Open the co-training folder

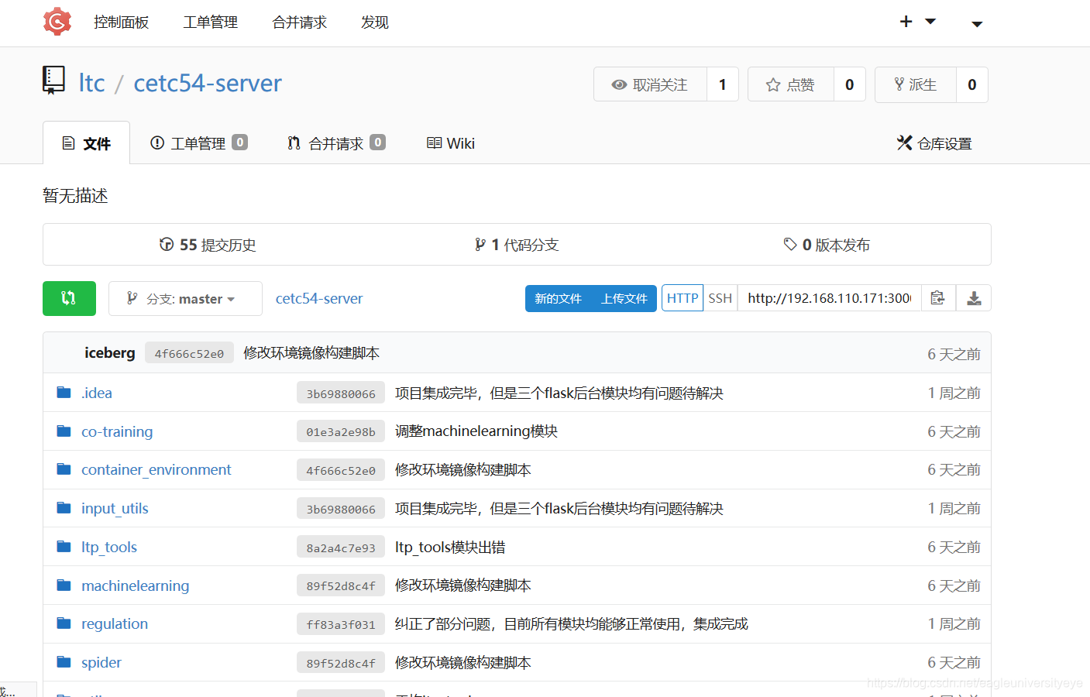pyautogui.click(x=117, y=431)
